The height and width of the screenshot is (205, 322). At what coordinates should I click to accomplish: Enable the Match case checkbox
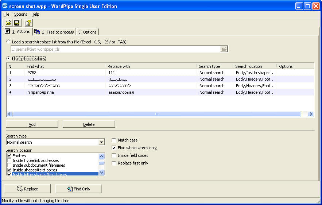pos(114,140)
